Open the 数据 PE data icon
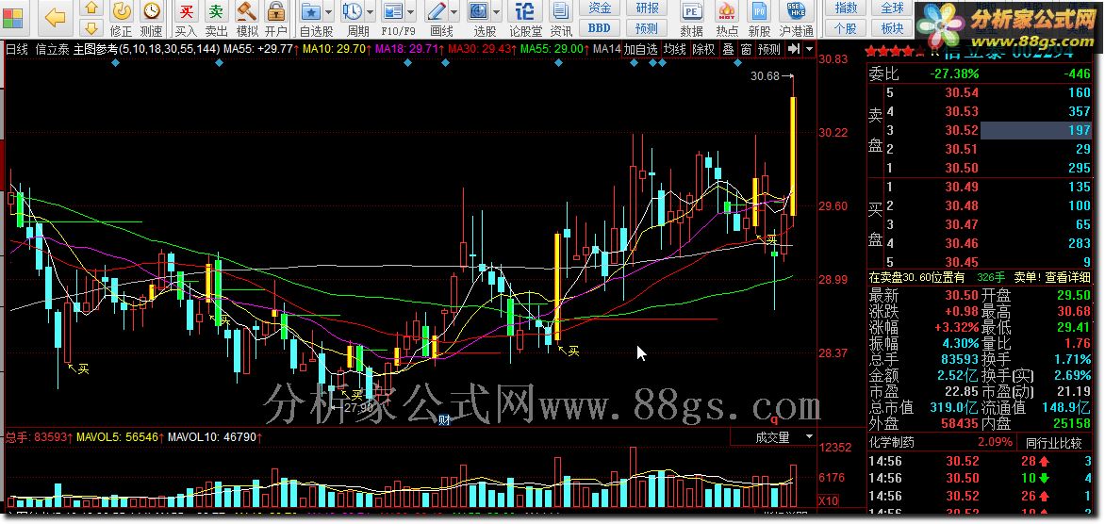The height and width of the screenshot is (524, 1105). [692, 19]
